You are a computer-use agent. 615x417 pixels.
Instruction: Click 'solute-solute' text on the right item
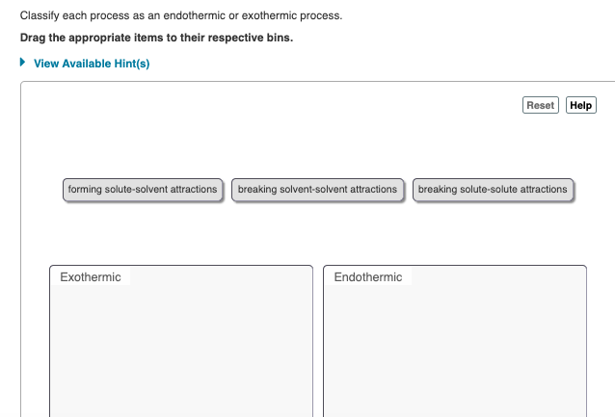(x=489, y=190)
